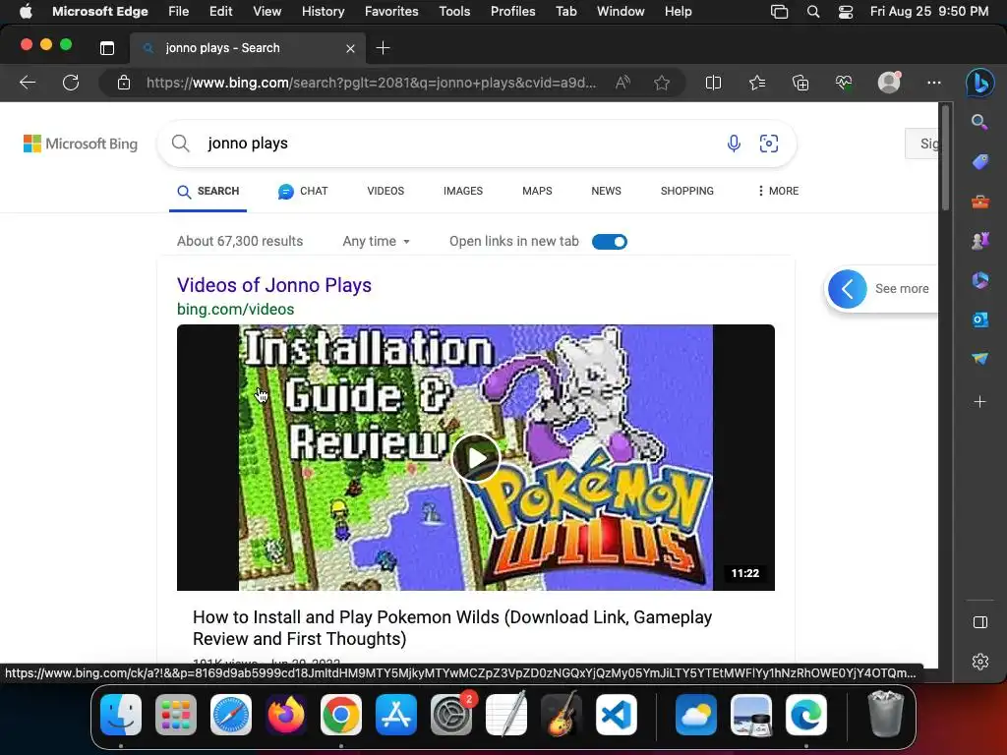Switch to the VIDEOS tab
Image resolution: width=1007 pixels, height=755 pixels.
pyautogui.click(x=385, y=191)
